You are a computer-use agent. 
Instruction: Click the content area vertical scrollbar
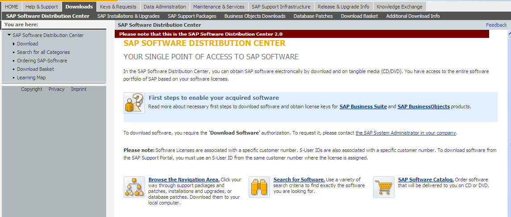509,123
